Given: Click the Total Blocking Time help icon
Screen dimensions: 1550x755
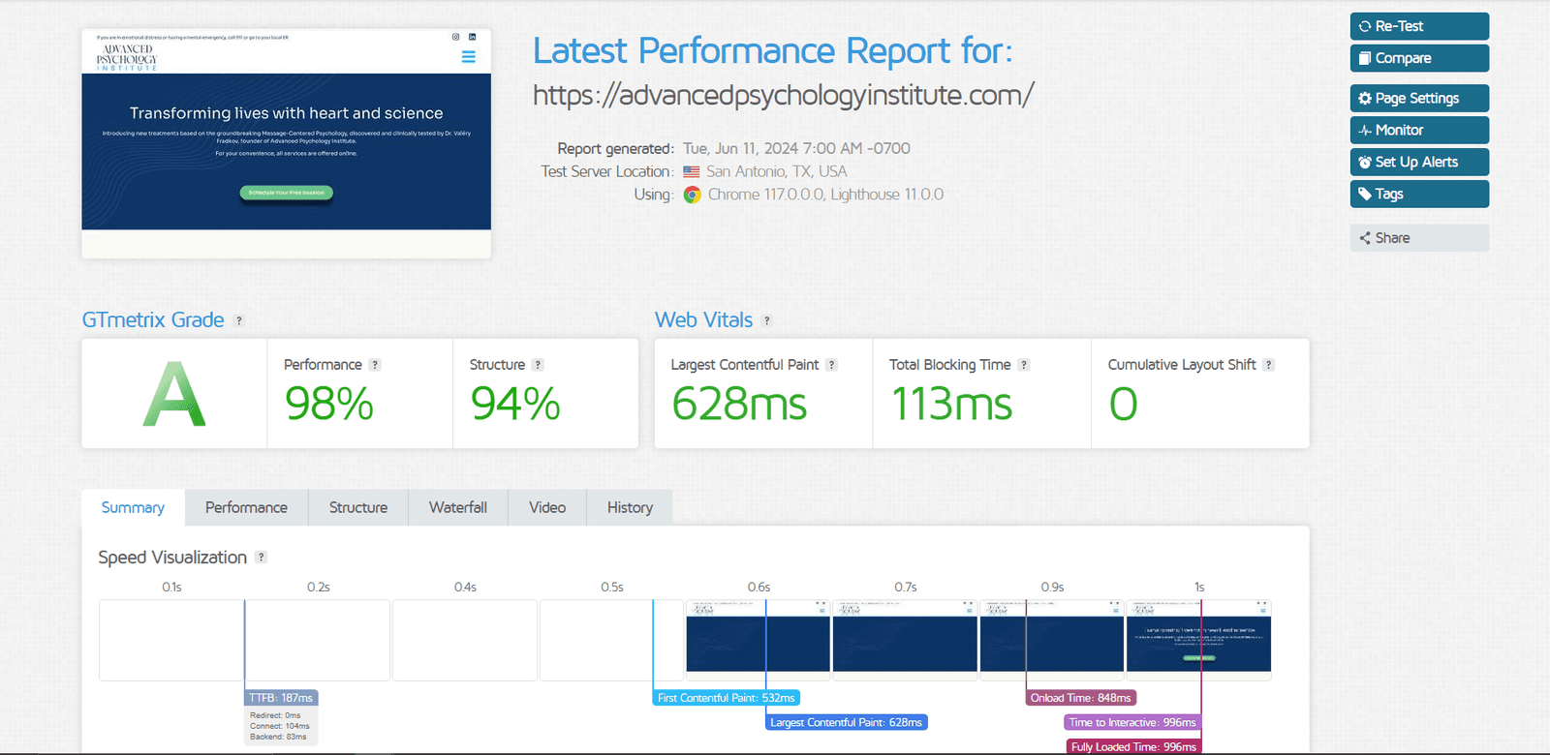Looking at the screenshot, I should (x=1024, y=365).
